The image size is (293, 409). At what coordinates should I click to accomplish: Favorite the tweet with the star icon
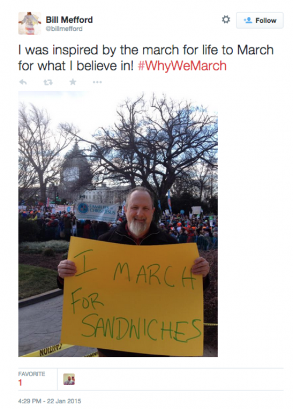coord(73,82)
